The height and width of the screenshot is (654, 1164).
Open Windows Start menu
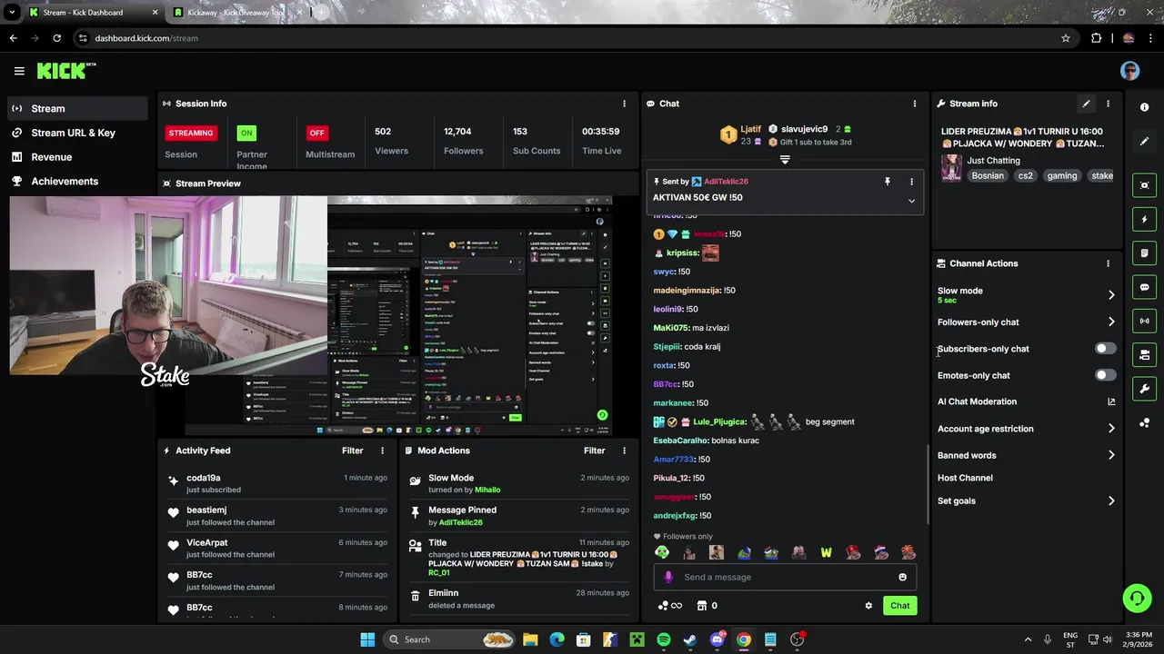click(x=367, y=639)
